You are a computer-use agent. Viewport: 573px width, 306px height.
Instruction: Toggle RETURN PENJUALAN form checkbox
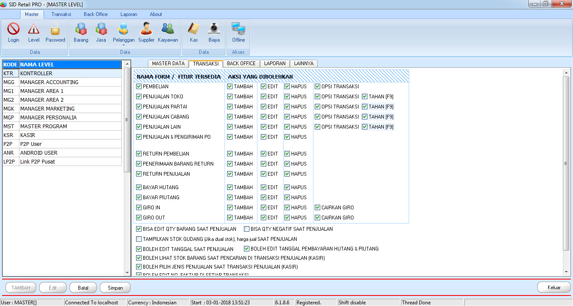pos(139,174)
